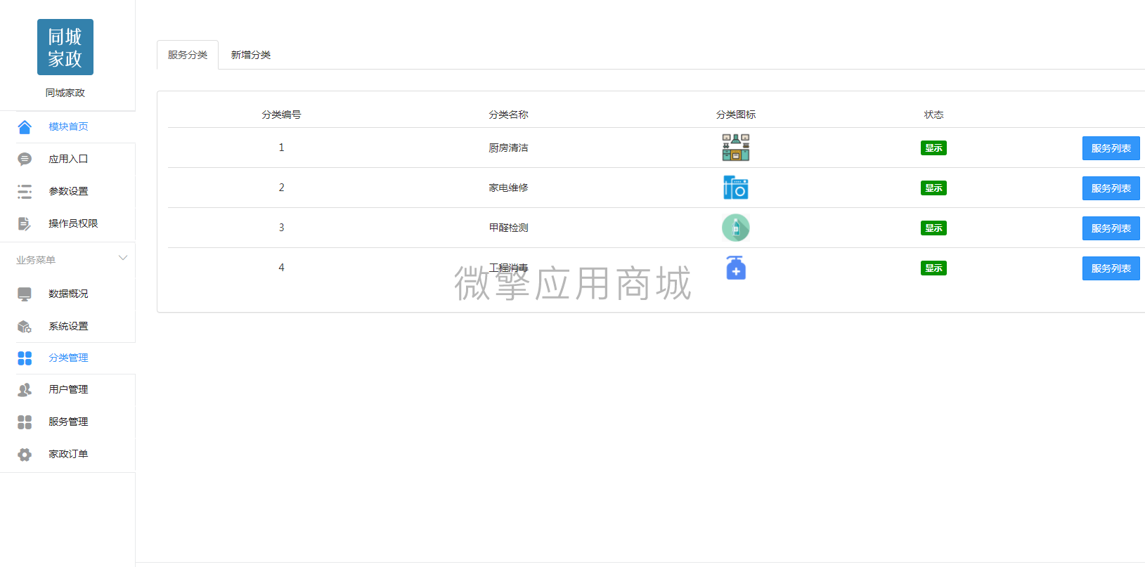Go to 数据概况 page
The width and height of the screenshot is (1145, 567).
[x=68, y=294]
